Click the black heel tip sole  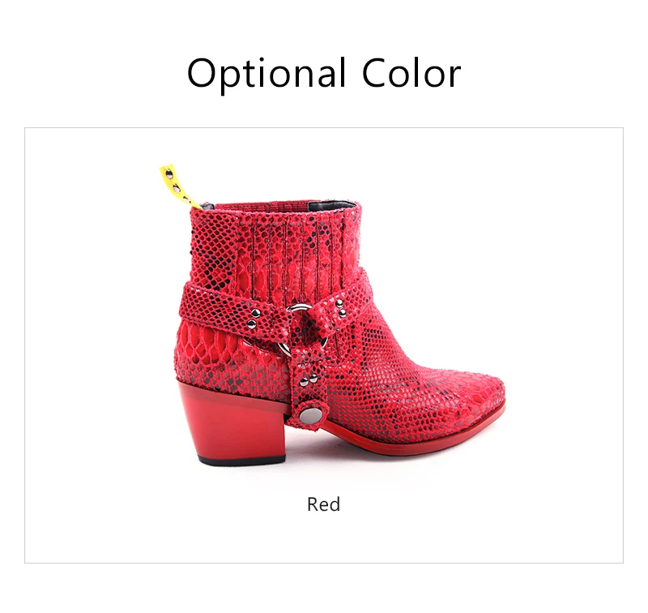242,459
